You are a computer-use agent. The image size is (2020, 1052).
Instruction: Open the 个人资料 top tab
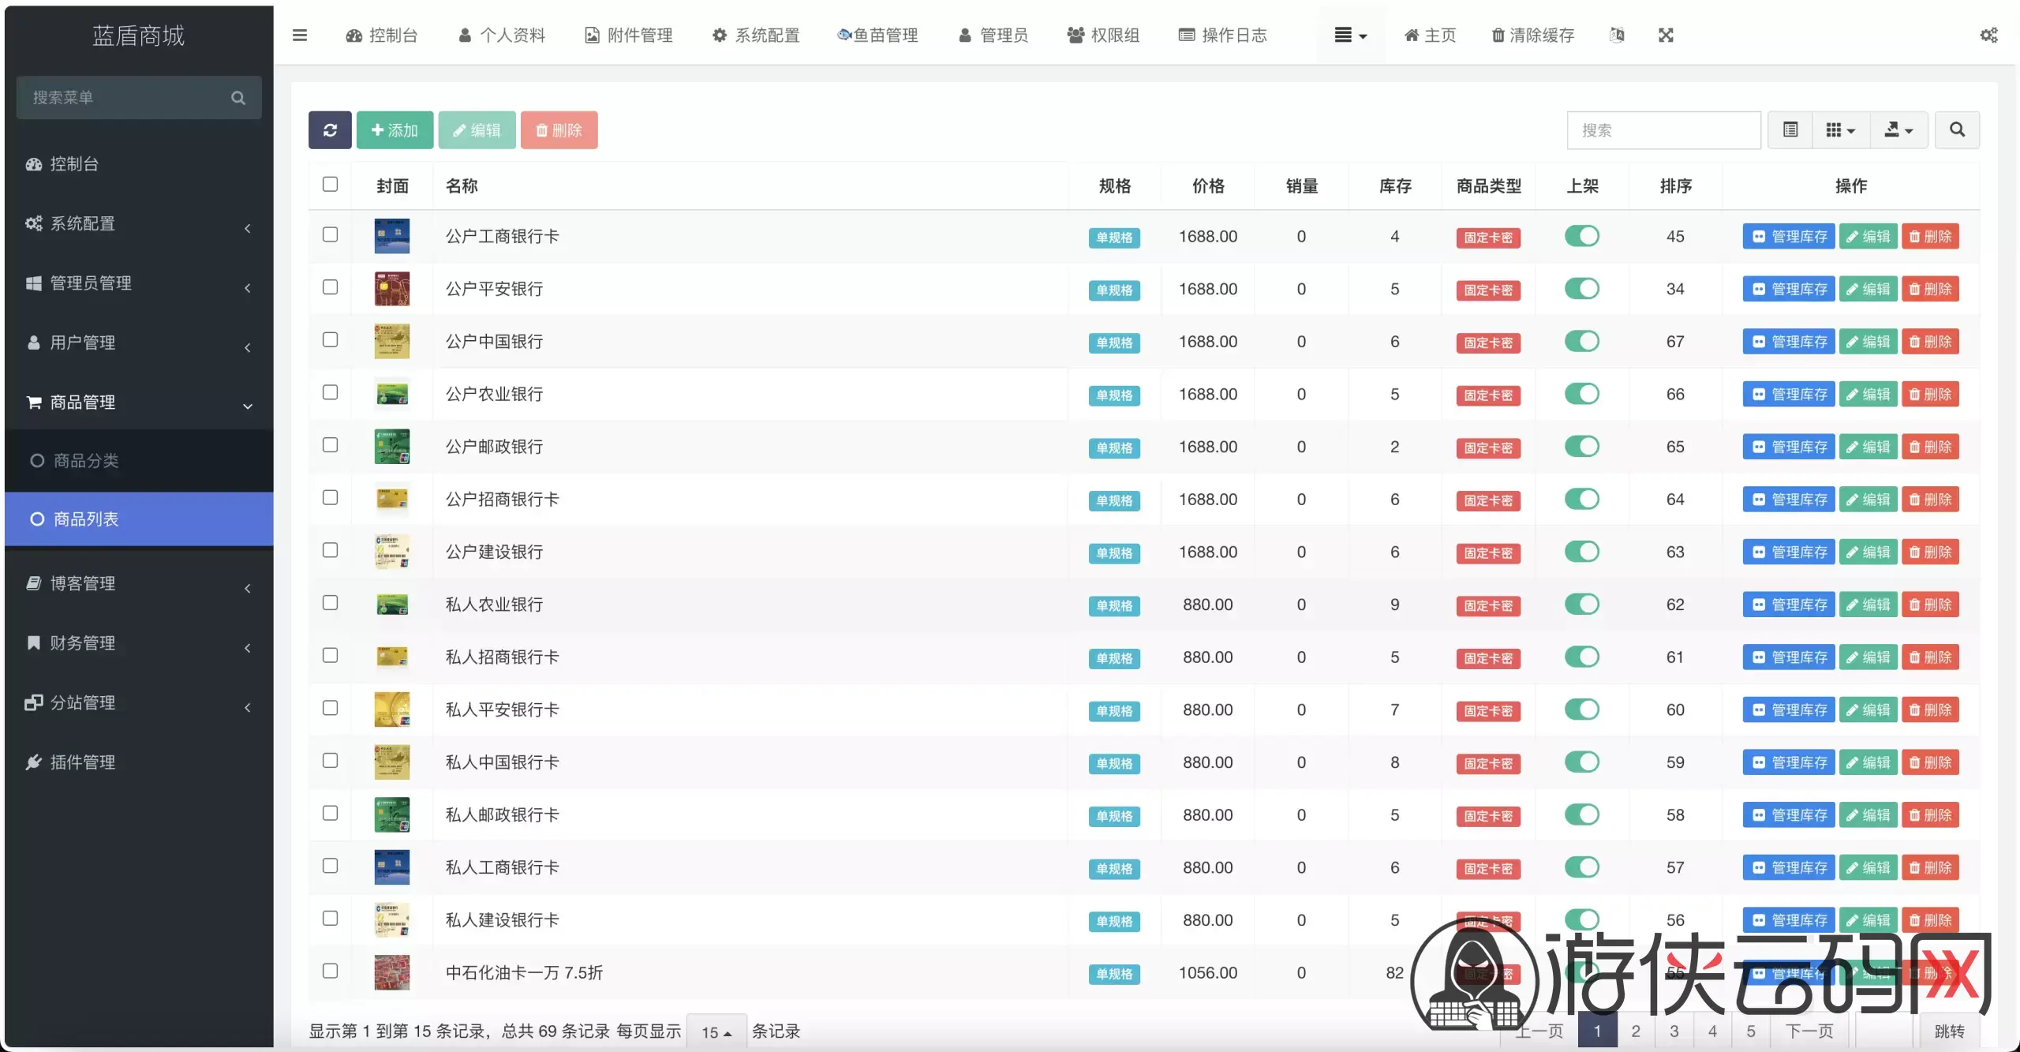(x=502, y=35)
